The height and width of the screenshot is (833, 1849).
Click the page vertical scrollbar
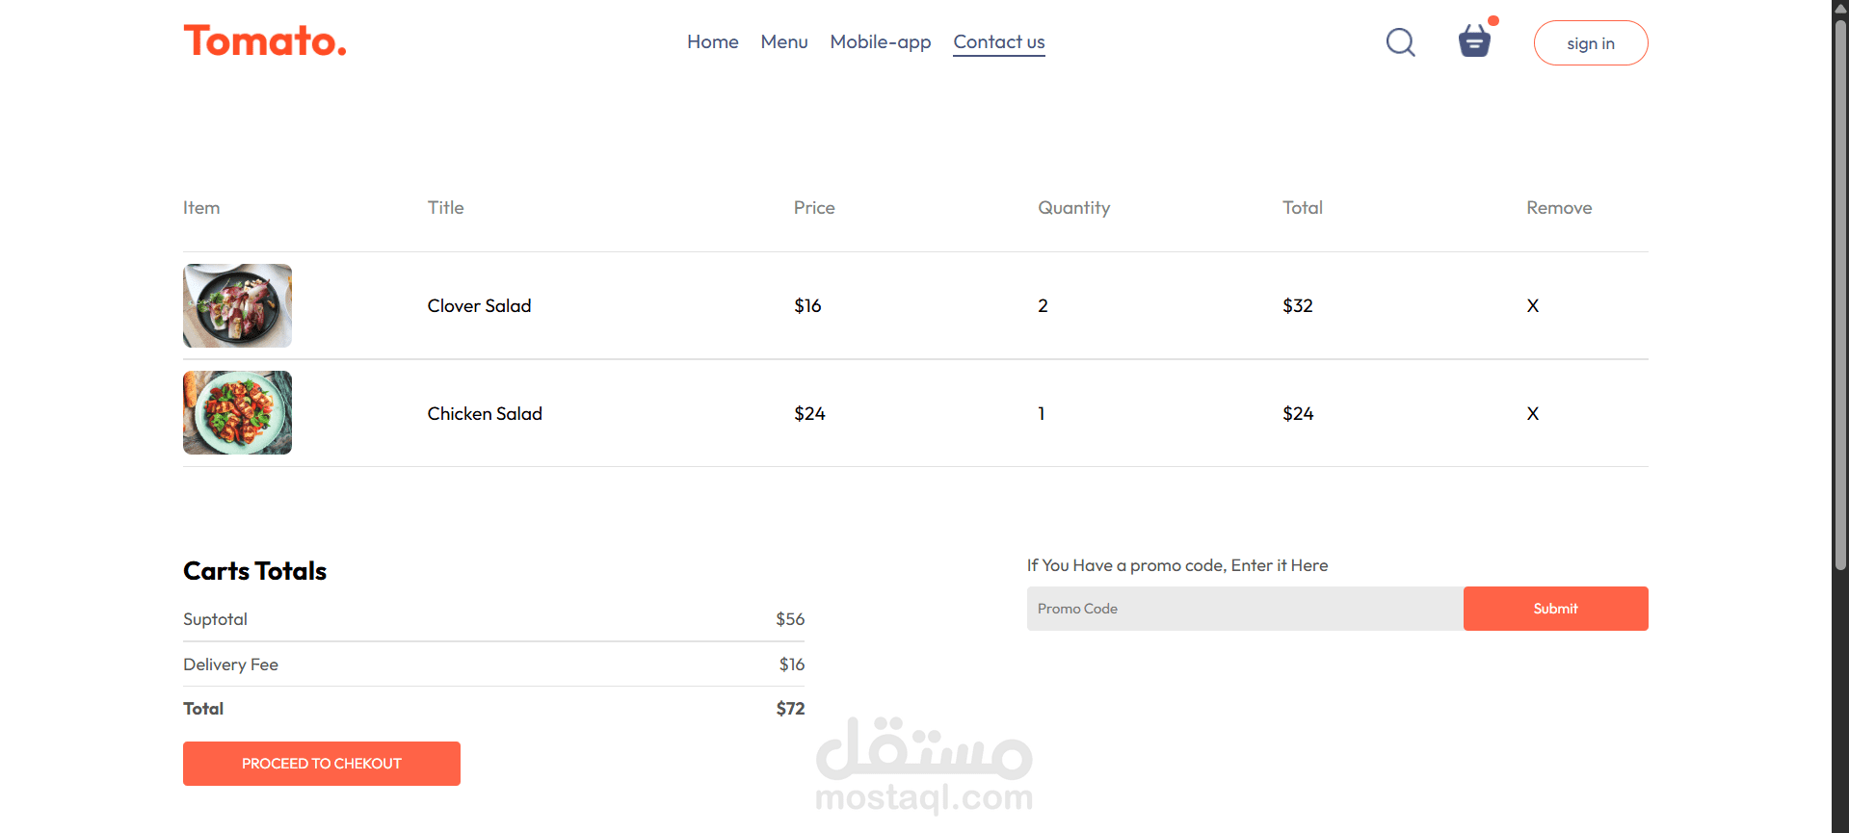point(1840,289)
